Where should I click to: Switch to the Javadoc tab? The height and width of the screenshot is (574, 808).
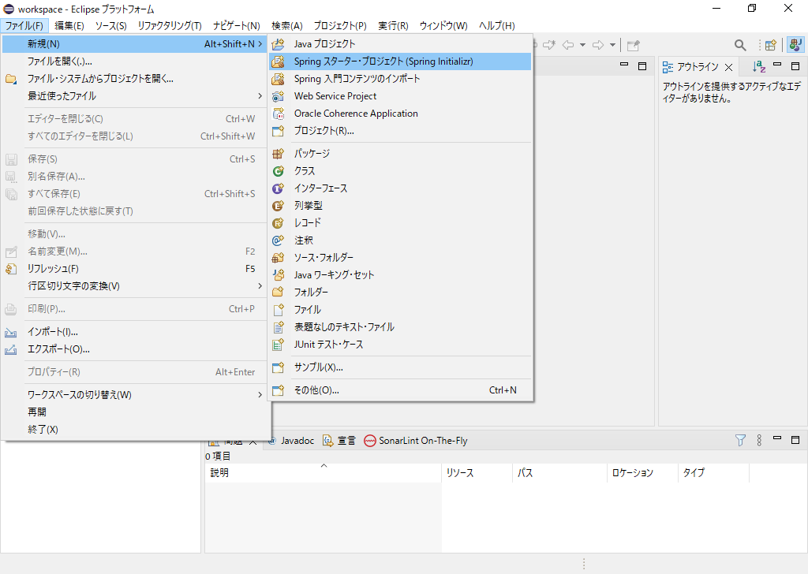[292, 441]
